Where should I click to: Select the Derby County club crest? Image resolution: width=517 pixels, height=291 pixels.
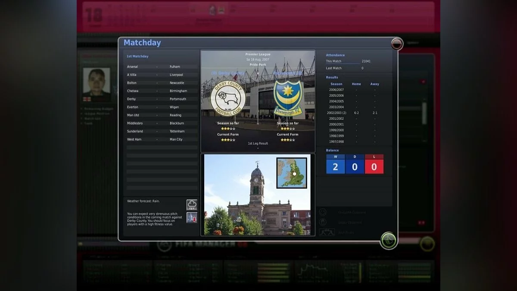(228, 98)
